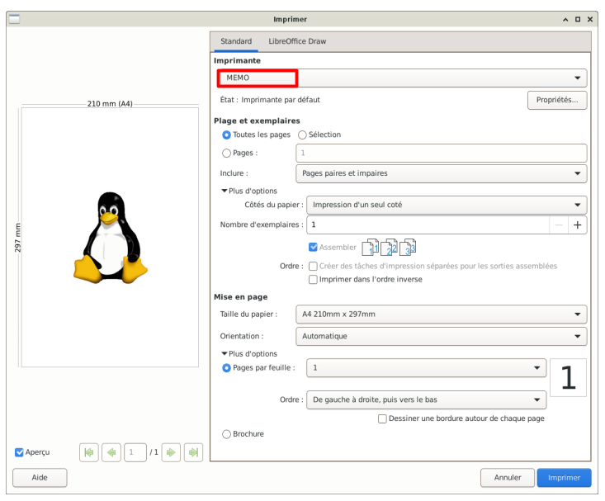Open the Orientation dropdown
This screenshot has width=605, height=501.
441,336
